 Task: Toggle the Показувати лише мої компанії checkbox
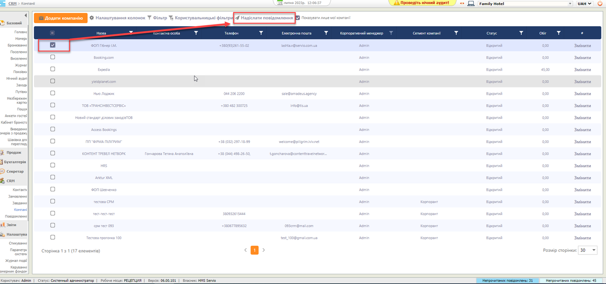tap(298, 18)
